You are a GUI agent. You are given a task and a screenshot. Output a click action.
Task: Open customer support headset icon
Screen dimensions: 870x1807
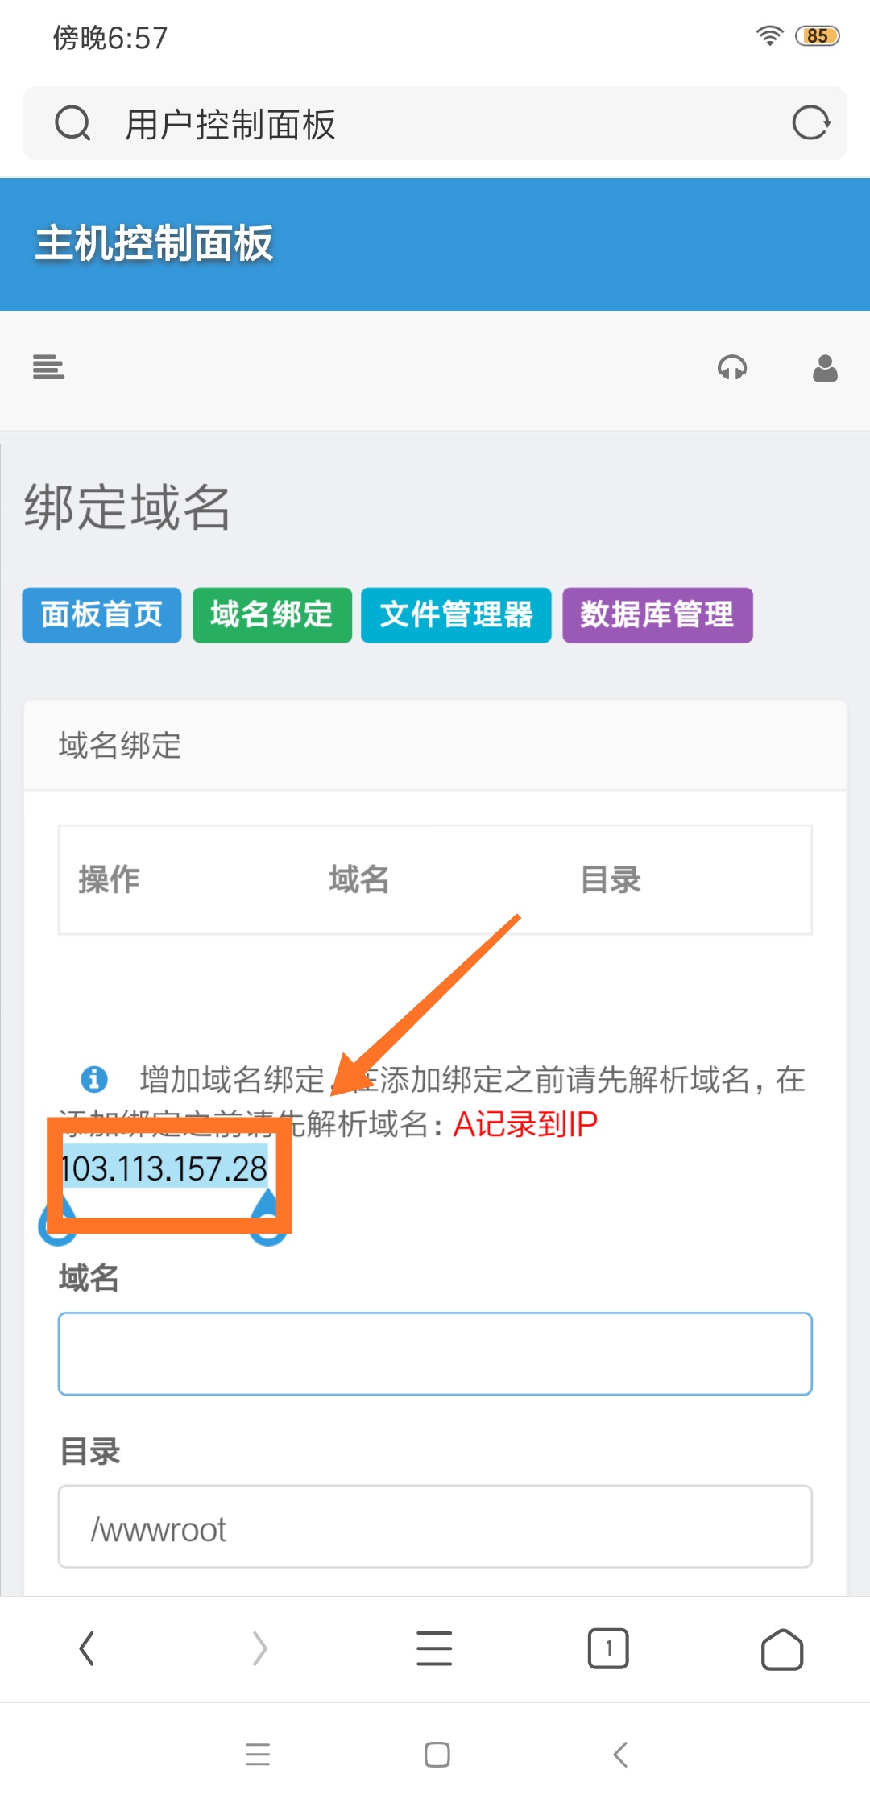(732, 368)
